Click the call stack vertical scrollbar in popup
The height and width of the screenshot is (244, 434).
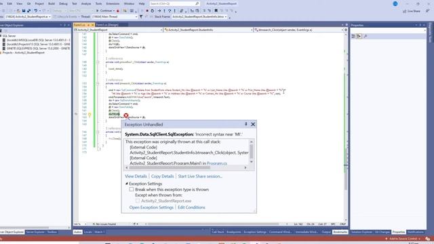(x=252, y=152)
